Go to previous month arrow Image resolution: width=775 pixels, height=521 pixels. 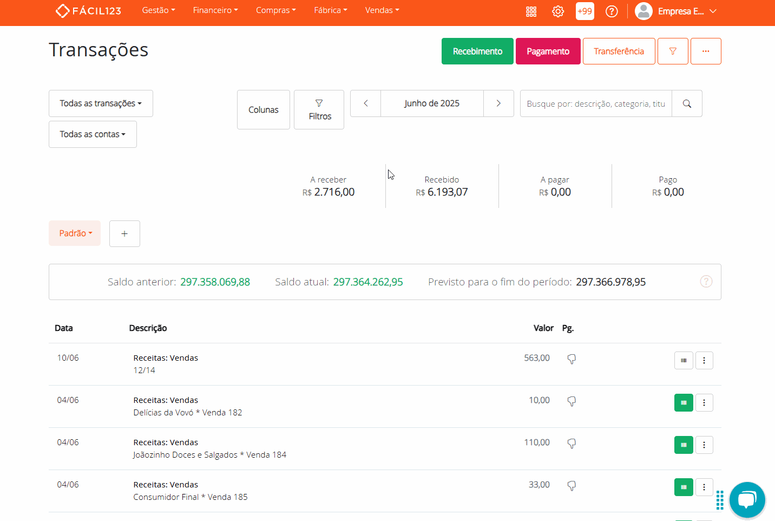coord(366,103)
